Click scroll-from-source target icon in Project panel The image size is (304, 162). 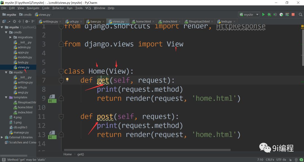coord(14,21)
